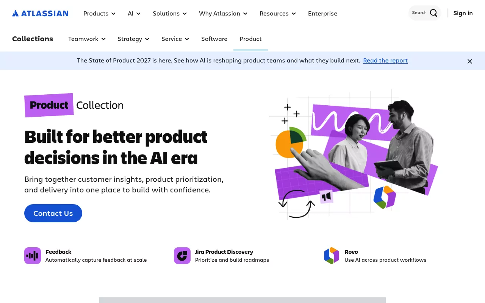The height and width of the screenshot is (303, 485).
Task: Expand the AI dropdown menu
Action: [134, 13]
